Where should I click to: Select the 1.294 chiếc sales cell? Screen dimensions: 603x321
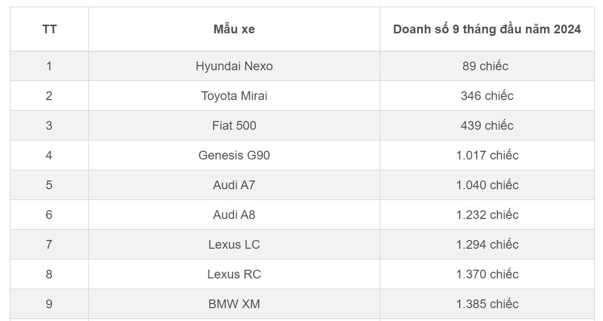tap(487, 245)
